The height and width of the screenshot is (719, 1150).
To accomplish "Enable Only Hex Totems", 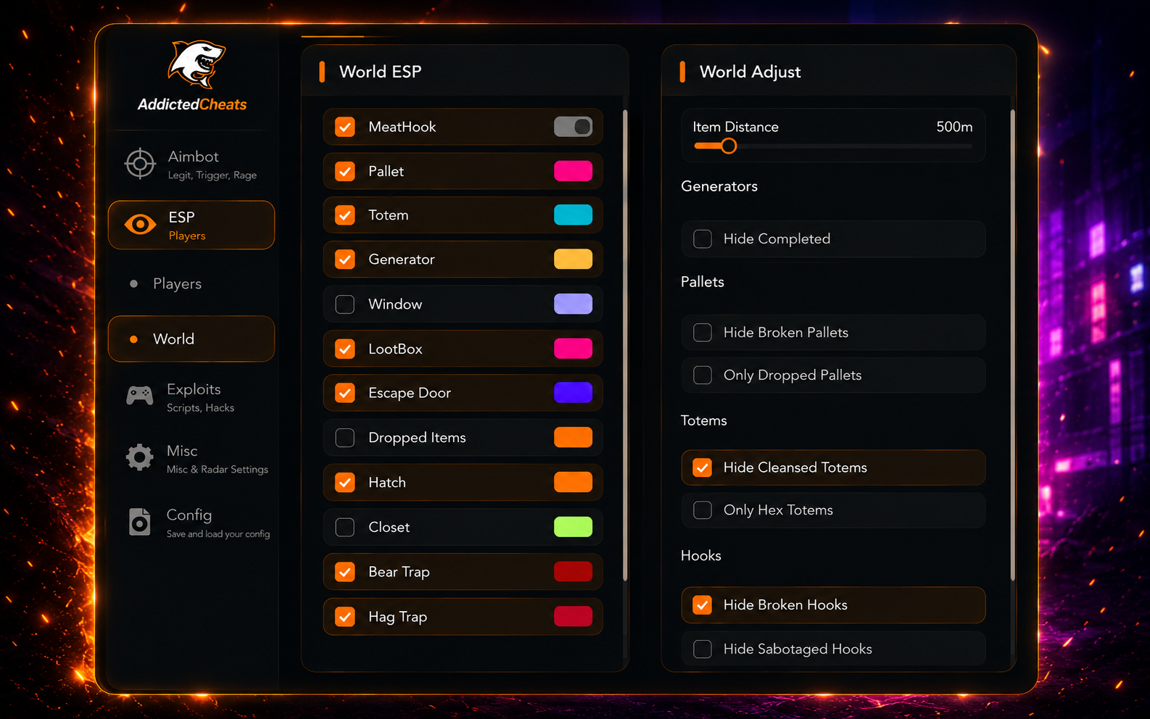I will coord(703,510).
